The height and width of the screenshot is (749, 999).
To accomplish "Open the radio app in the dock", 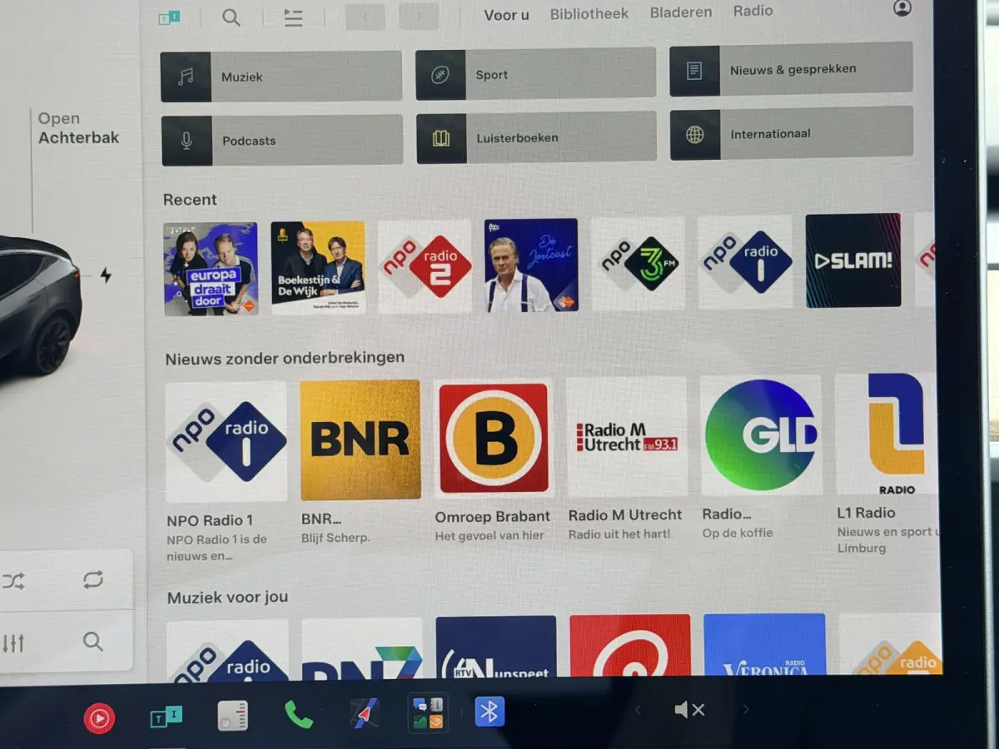I will point(233,716).
